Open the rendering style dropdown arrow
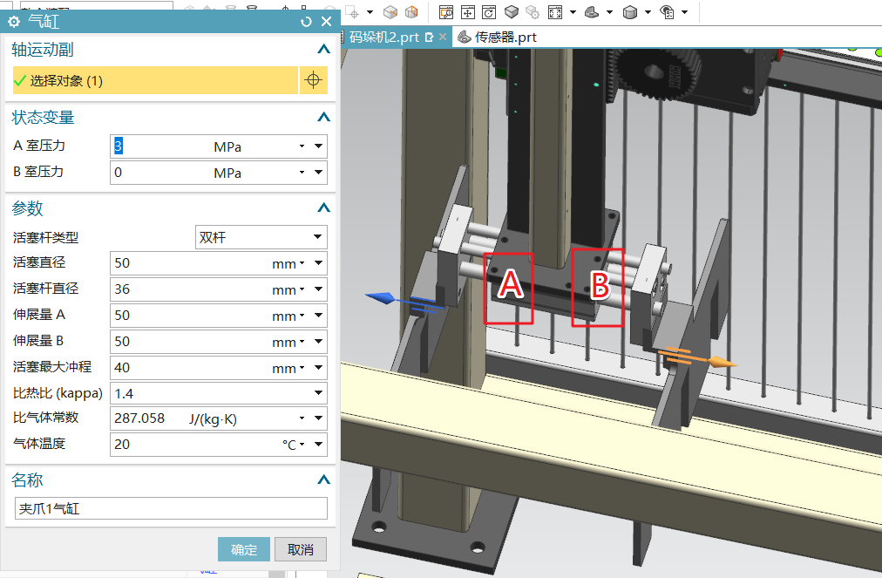The image size is (882, 578). pyautogui.click(x=609, y=12)
